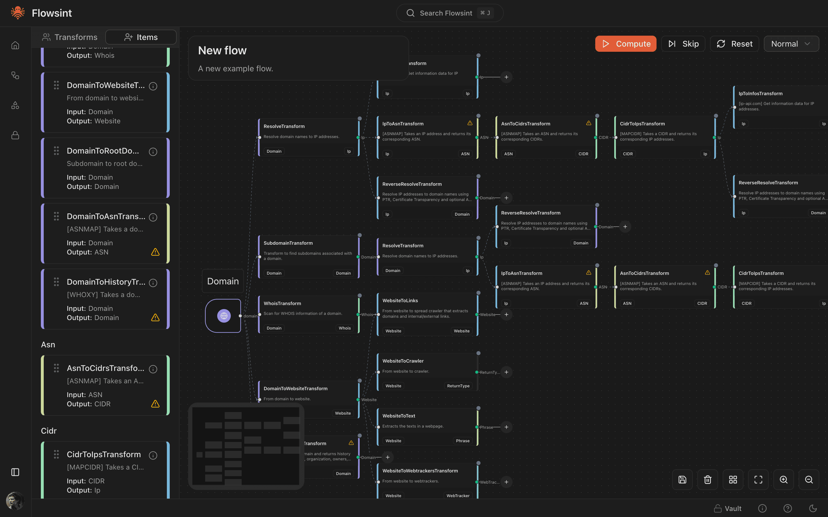Open the flows graph icon in the sidebar

pyautogui.click(x=15, y=75)
